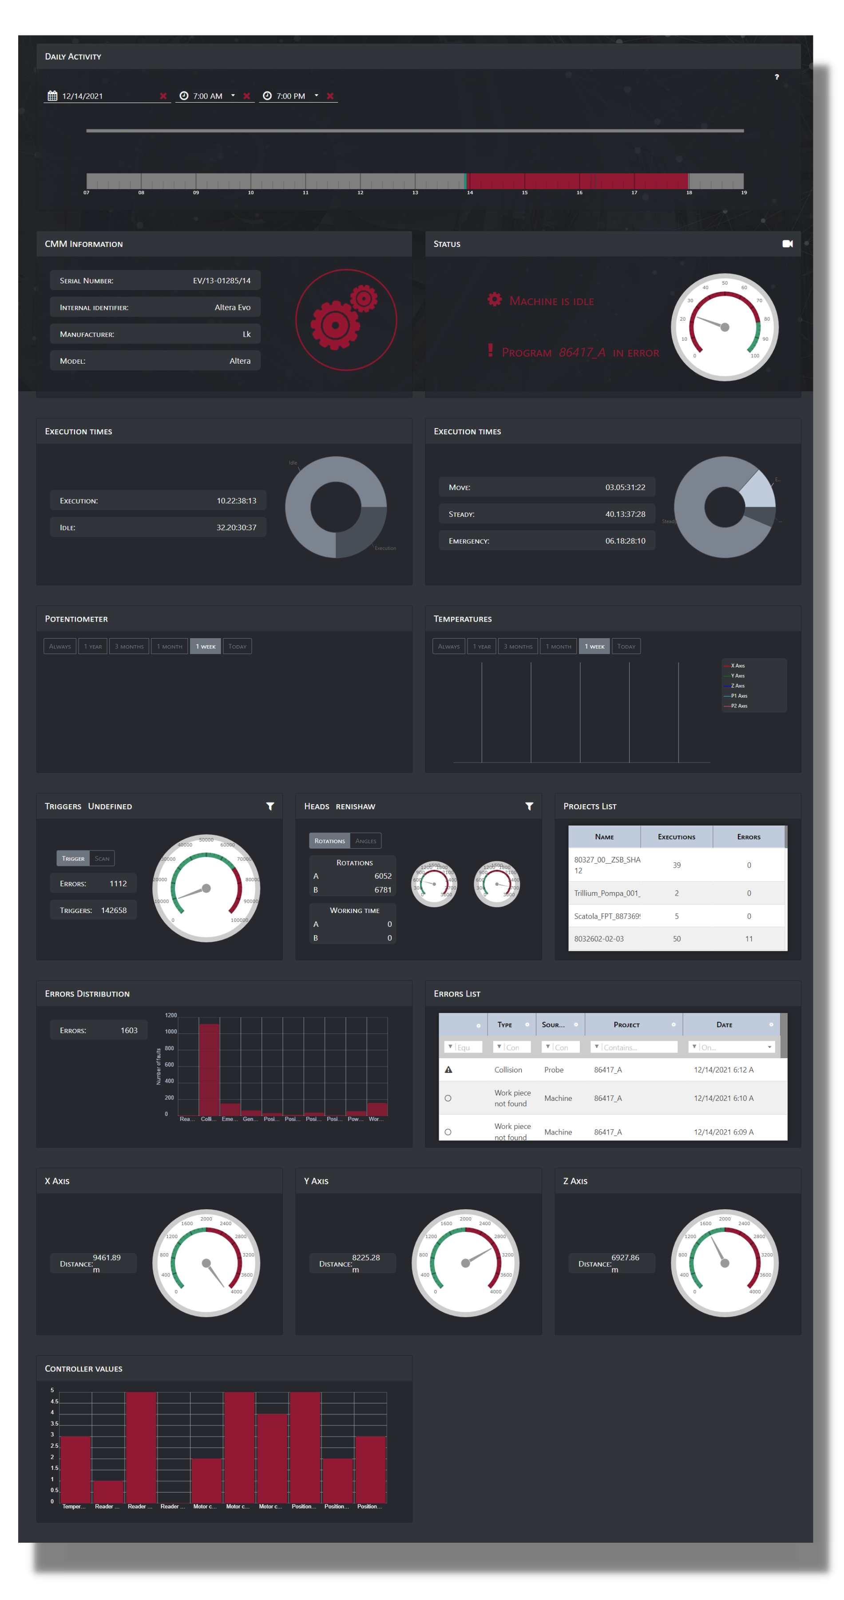Switch Heads panel to Angles view

click(x=366, y=840)
